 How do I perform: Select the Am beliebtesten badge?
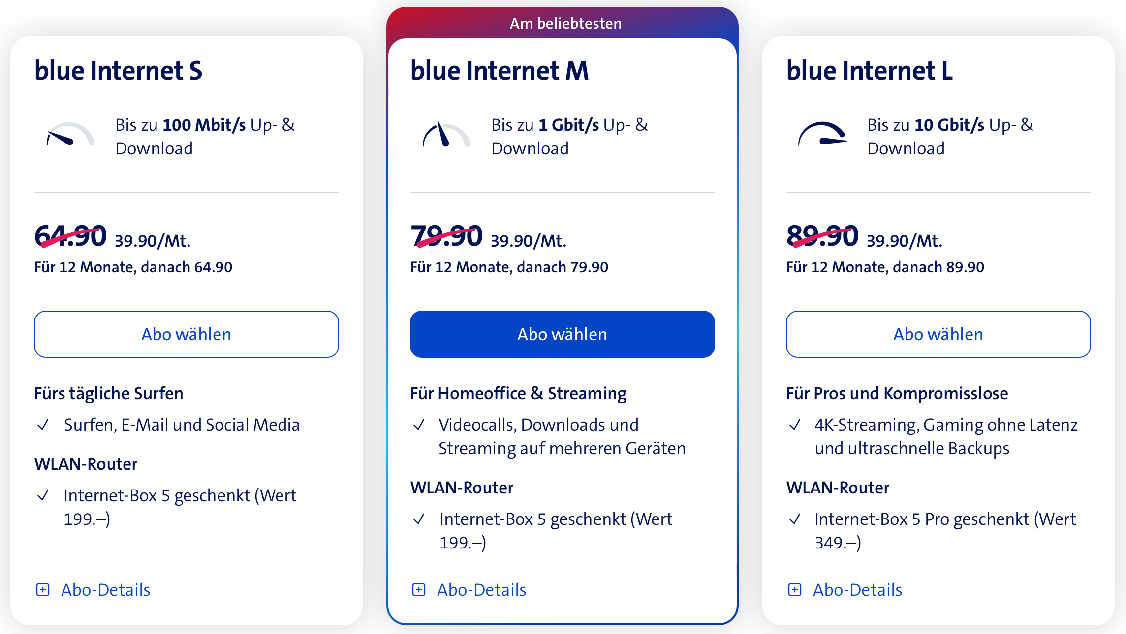565,23
